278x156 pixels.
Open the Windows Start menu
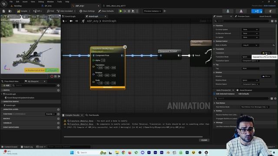tap(72, 153)
